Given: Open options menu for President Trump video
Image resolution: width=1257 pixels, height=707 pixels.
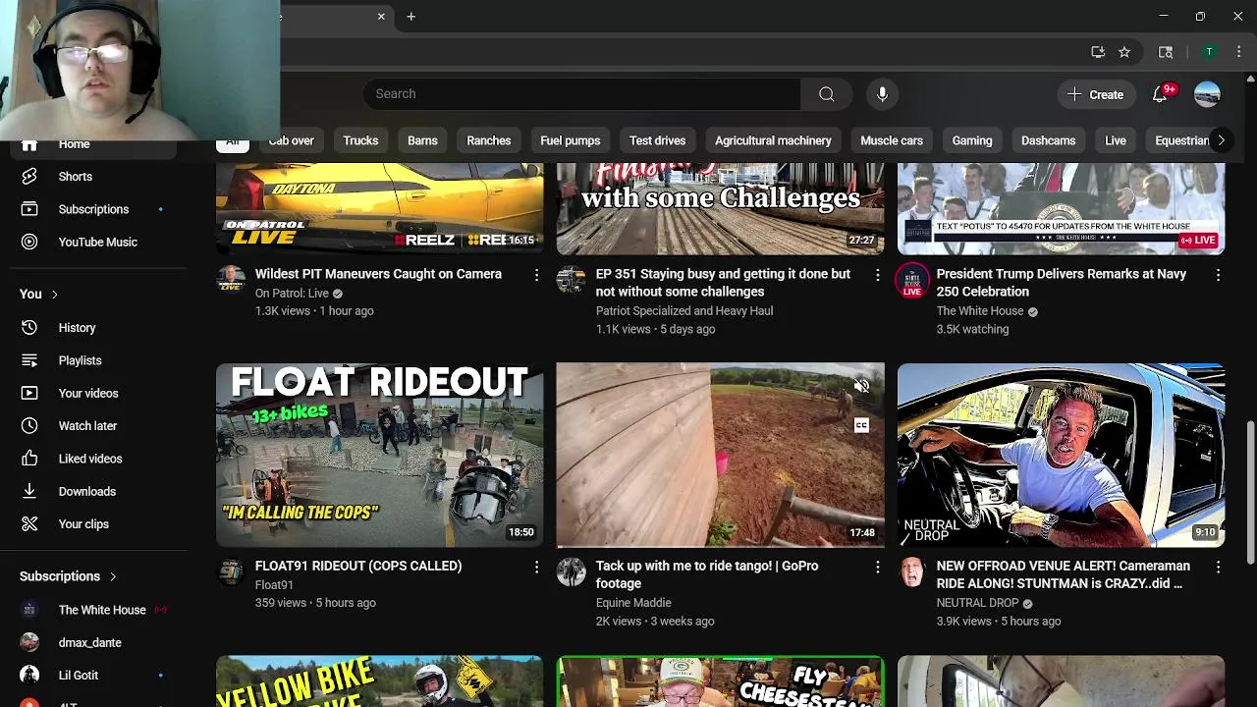Looking at the screenshot, I should [1218, 276].
